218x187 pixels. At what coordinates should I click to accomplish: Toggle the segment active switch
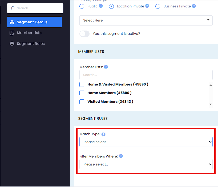tap(84, 34)
